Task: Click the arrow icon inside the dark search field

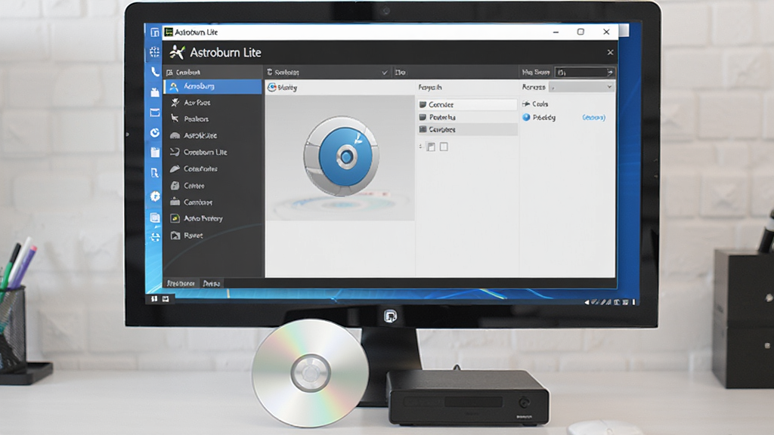Action: (610, 72)
